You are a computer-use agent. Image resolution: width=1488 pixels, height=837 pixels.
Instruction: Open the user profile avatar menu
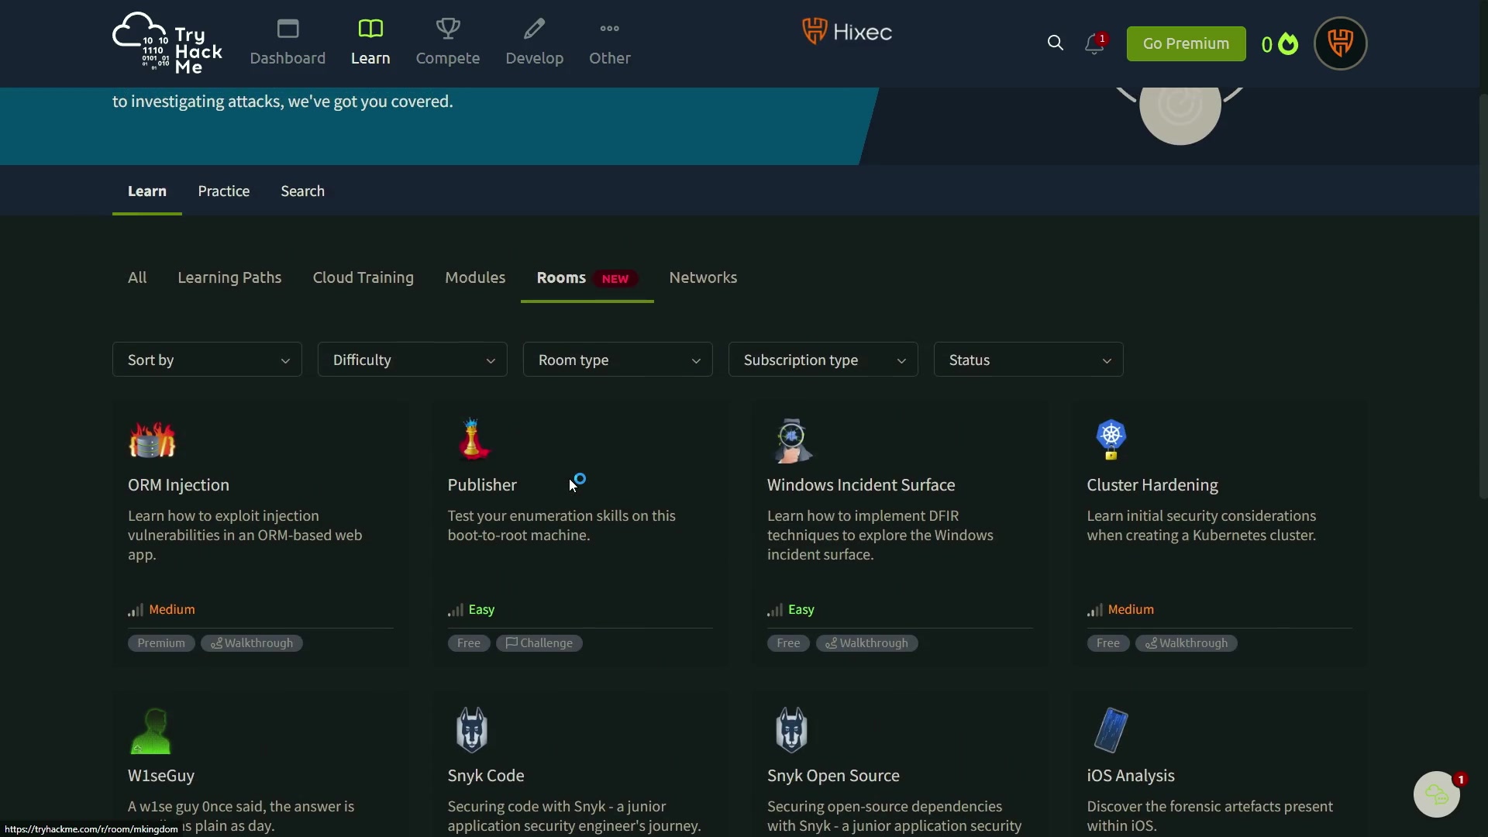tap(1340, 43)
